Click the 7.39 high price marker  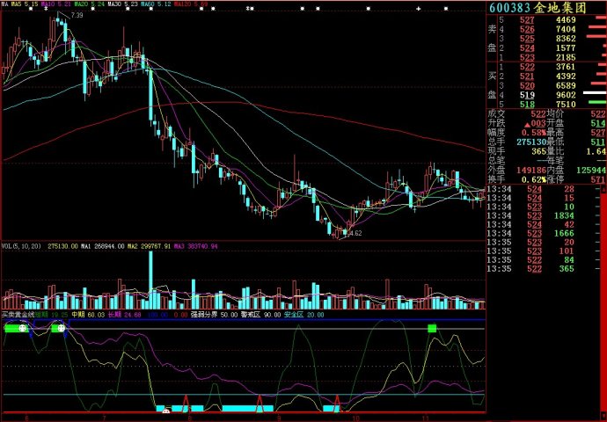[x=77, y=16]
